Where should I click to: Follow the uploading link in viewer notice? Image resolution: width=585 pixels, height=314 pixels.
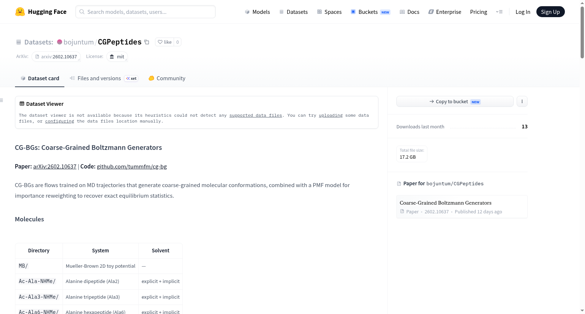pyautogui.click(x=331, y=115)
